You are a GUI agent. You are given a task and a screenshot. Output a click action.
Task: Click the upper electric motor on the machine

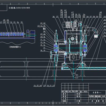[x=67, y=25]
